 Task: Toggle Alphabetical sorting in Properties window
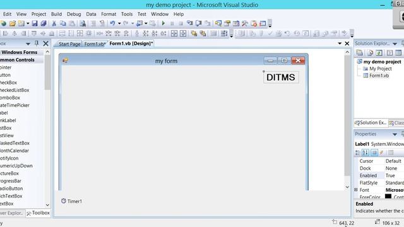pyautogui.click(x=365, y=153)
